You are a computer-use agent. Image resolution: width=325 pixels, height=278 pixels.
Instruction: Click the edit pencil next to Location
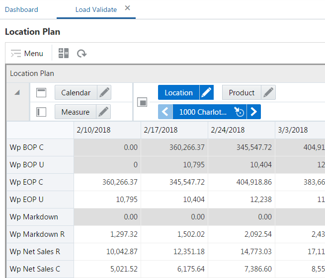pos(207,93)
